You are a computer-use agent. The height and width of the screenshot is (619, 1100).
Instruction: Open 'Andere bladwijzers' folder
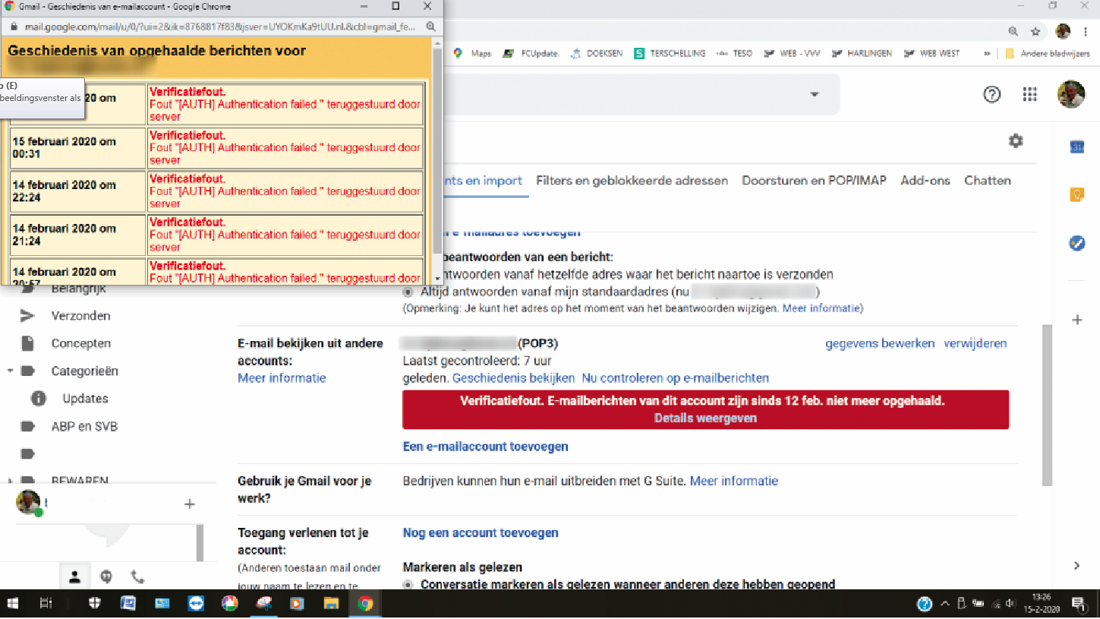coord(1047,53)
